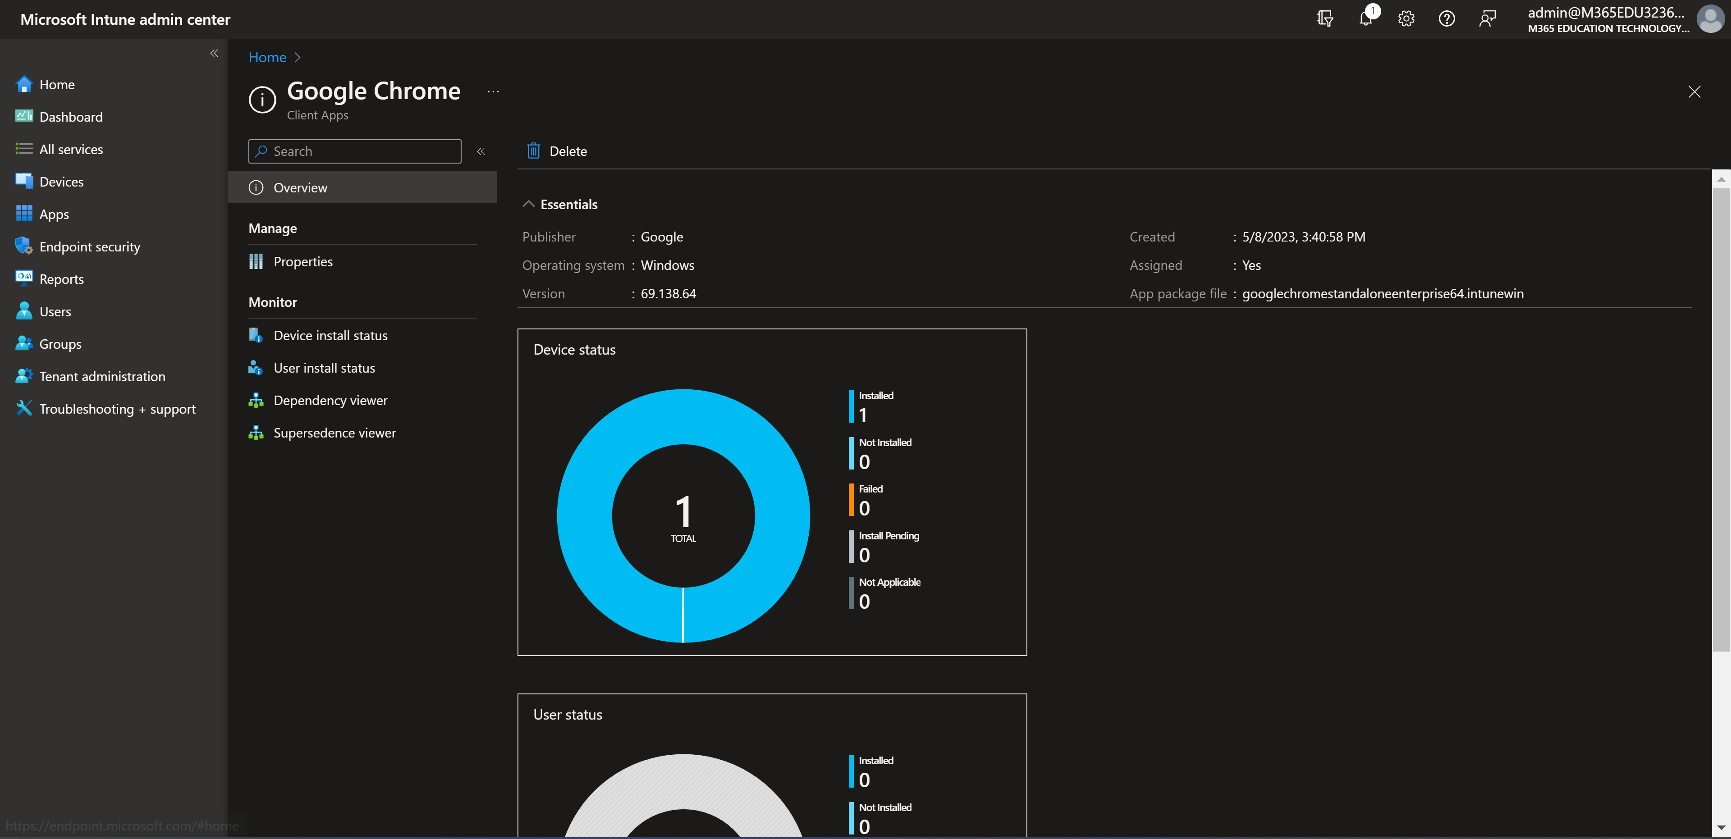Select the Users icon in sidebar
The image size is (1731, 839).
pos(24,310)
